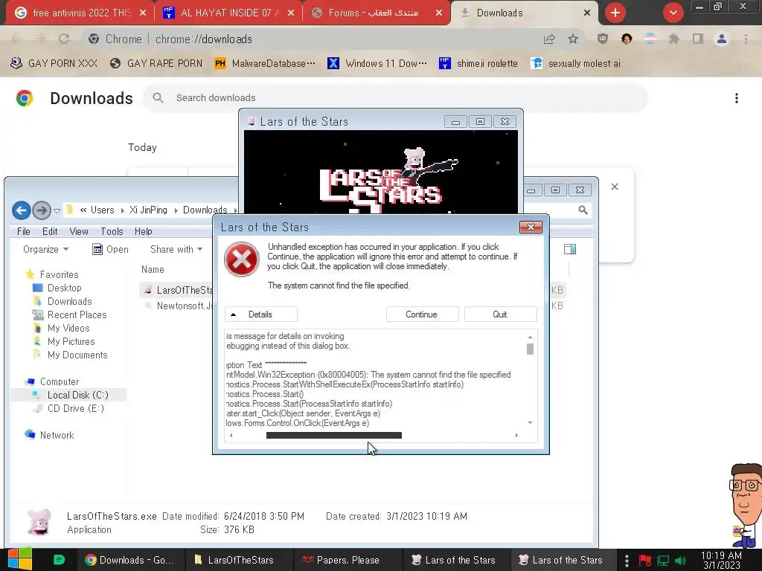This screenshot has width=762, height=571.
Task: Open the shimeji roulette bookmark
Action: pyautogui.click(x=478, y=63)
